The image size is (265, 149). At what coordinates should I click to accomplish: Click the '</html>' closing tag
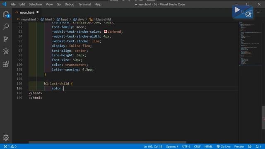[35, 98]
